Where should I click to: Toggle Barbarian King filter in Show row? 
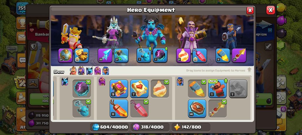73,71
